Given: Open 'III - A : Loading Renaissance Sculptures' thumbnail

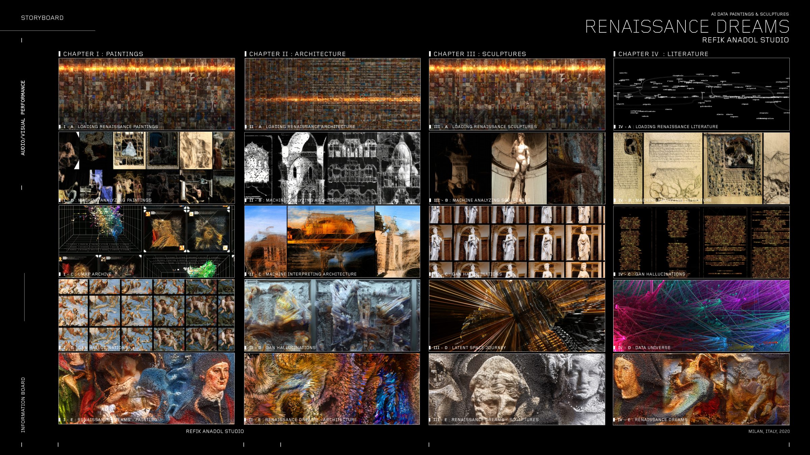Looking at the screenshot, I should (x=517, y=94).
